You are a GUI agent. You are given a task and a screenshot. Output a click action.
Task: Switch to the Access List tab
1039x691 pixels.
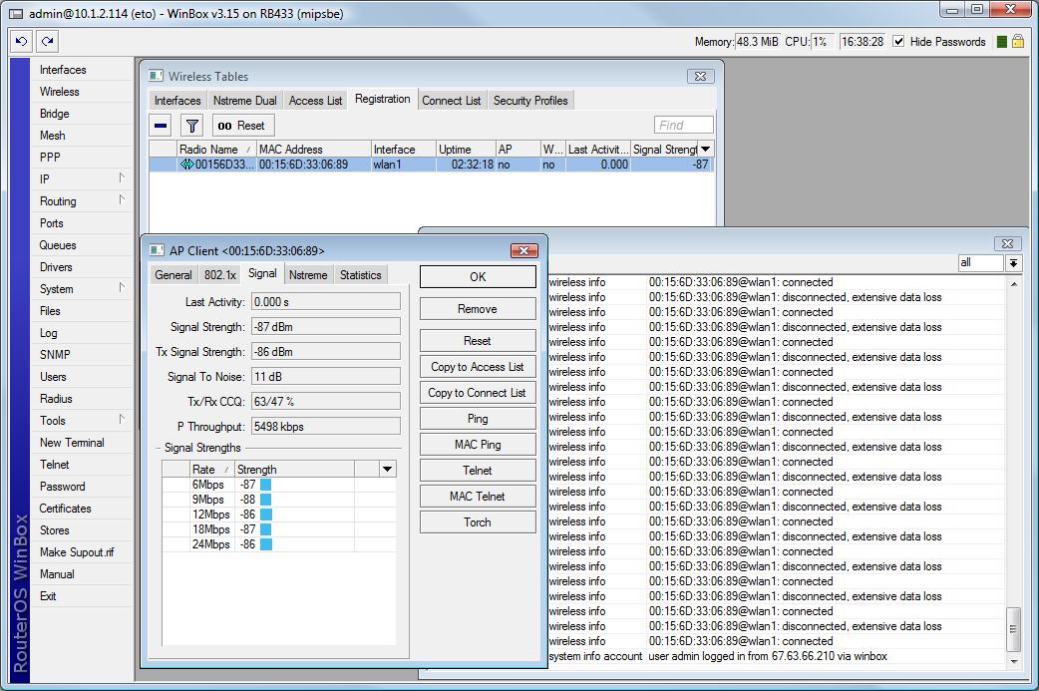tap(315, 101)
